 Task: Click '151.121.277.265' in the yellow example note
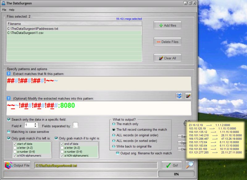click(199, 153)
